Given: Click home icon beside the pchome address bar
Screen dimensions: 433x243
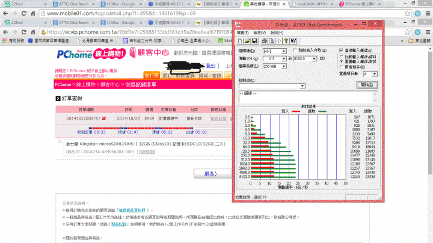Looking at the screenshot, I should pyautogui.click(x=33, y=32).
